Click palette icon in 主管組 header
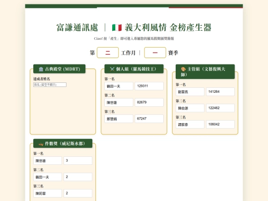The width and height of the screenshot is (268, 201). pos(183,69)
